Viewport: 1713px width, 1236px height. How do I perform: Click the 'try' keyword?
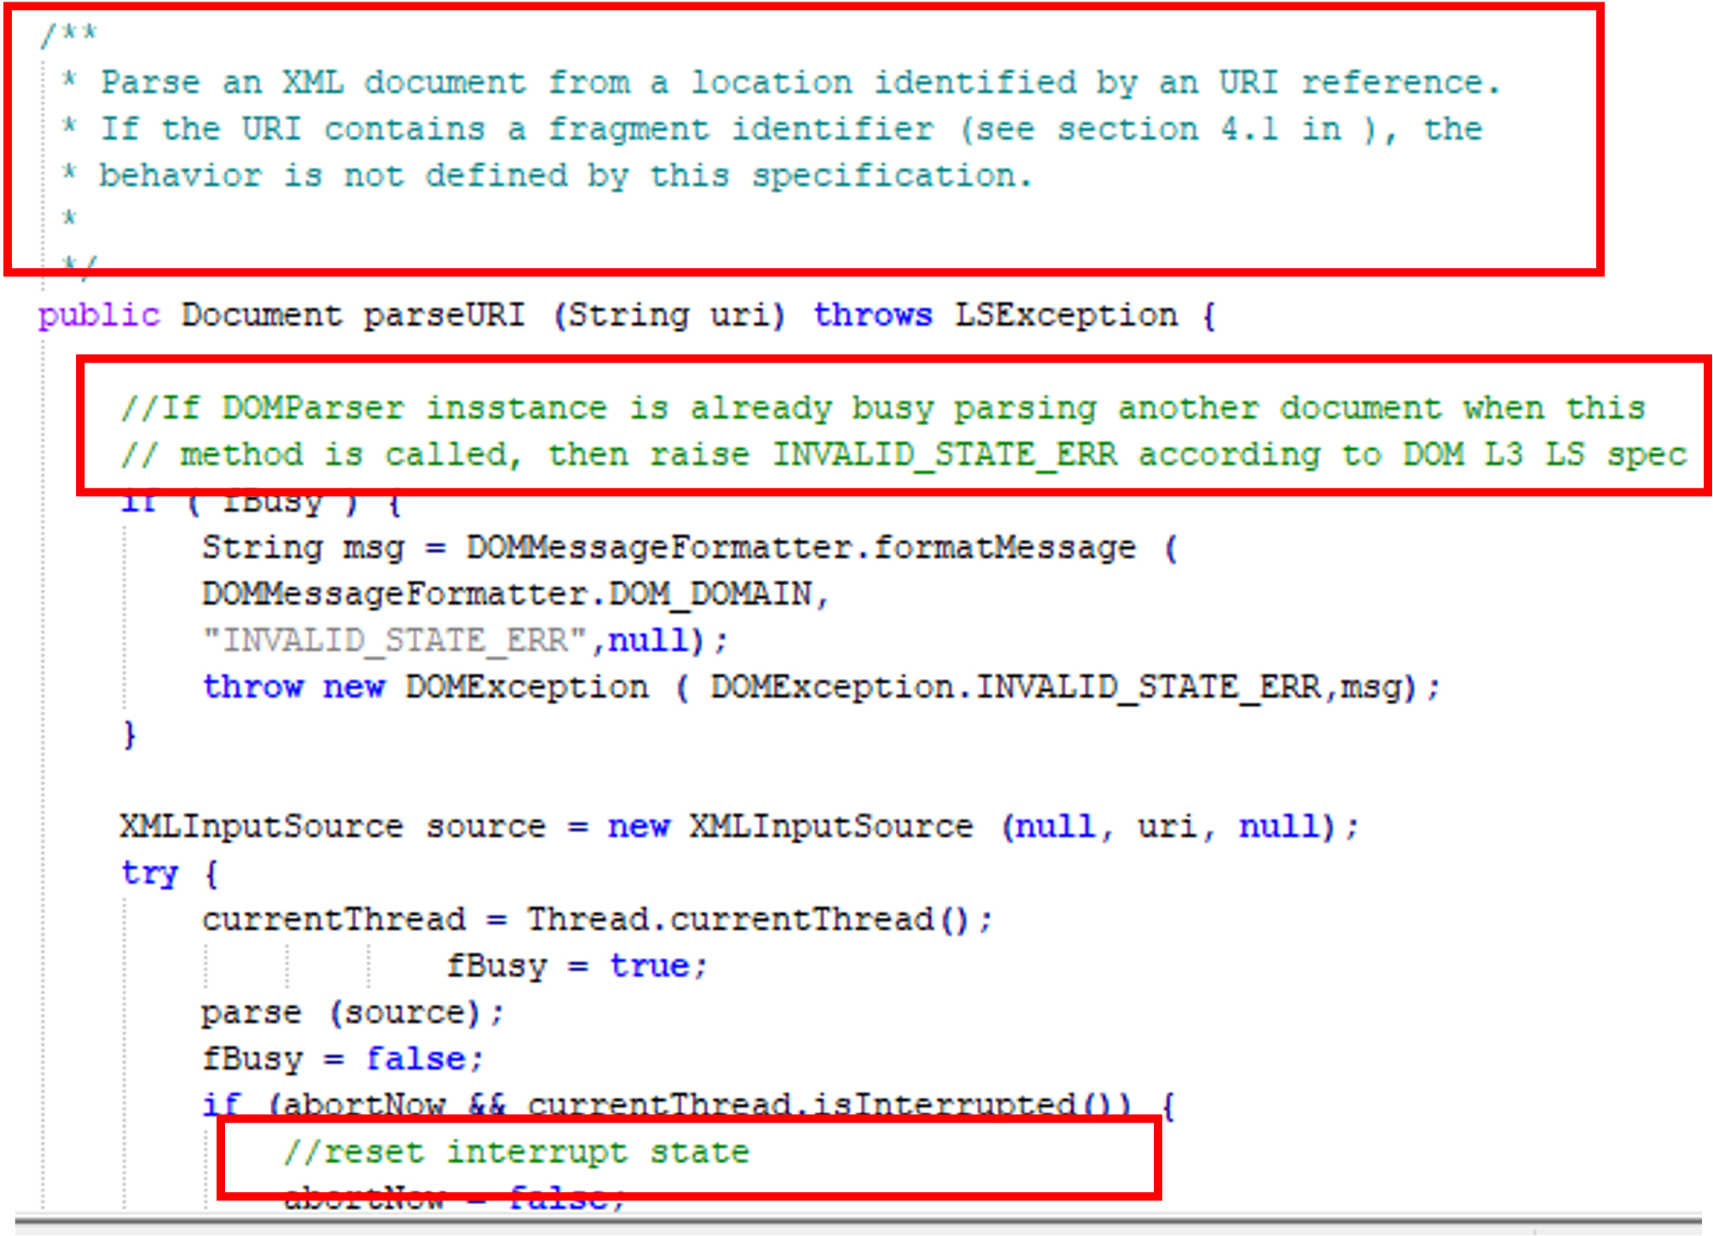150,872
